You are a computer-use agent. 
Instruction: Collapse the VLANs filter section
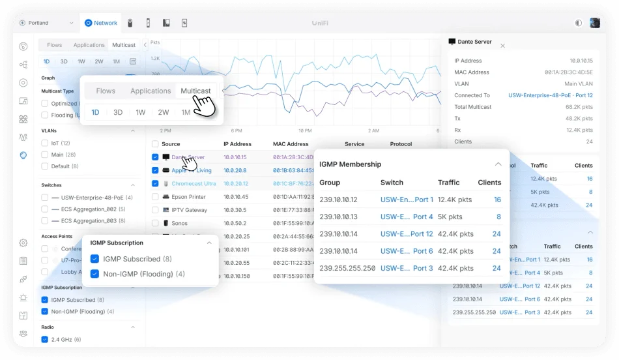pos(133,130)
